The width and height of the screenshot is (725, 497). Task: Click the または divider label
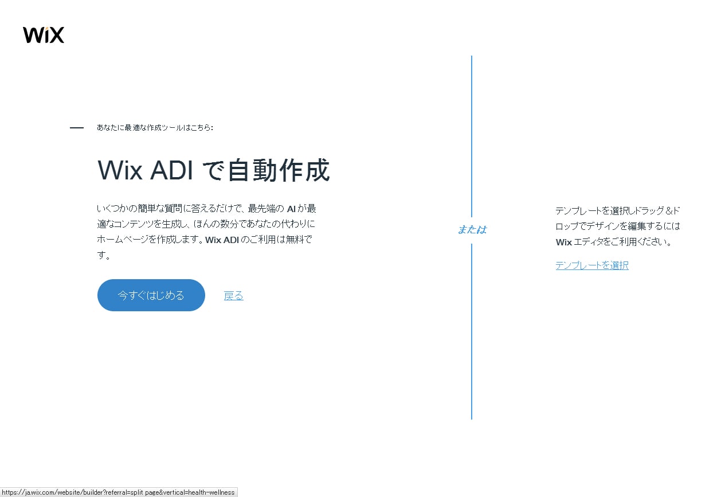(472, 230)
